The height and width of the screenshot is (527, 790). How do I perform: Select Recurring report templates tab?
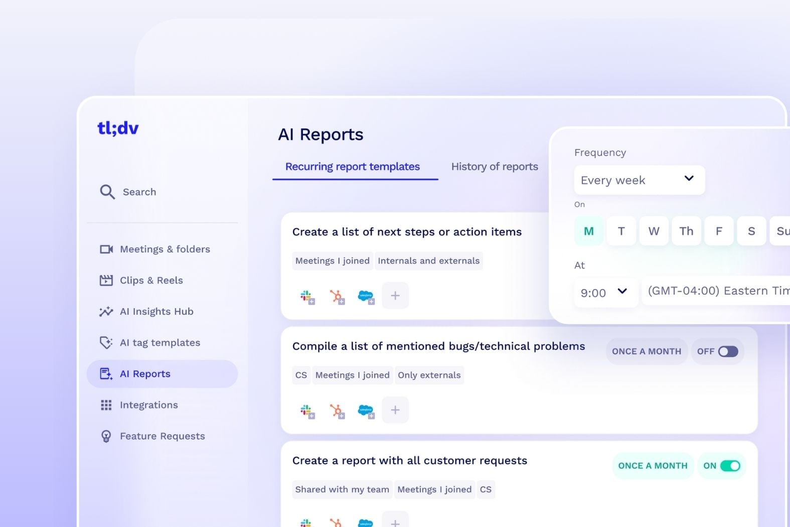[353, 167]
